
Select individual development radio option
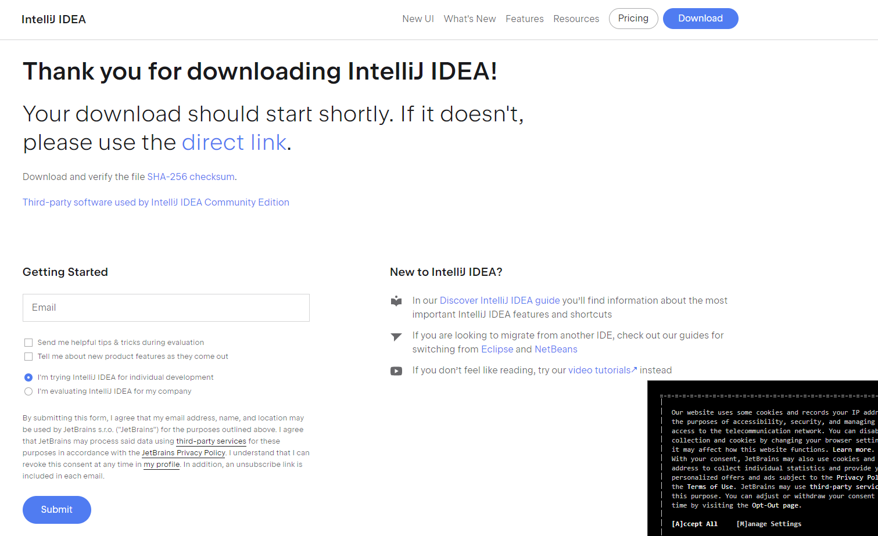click(x=28, y=377)
